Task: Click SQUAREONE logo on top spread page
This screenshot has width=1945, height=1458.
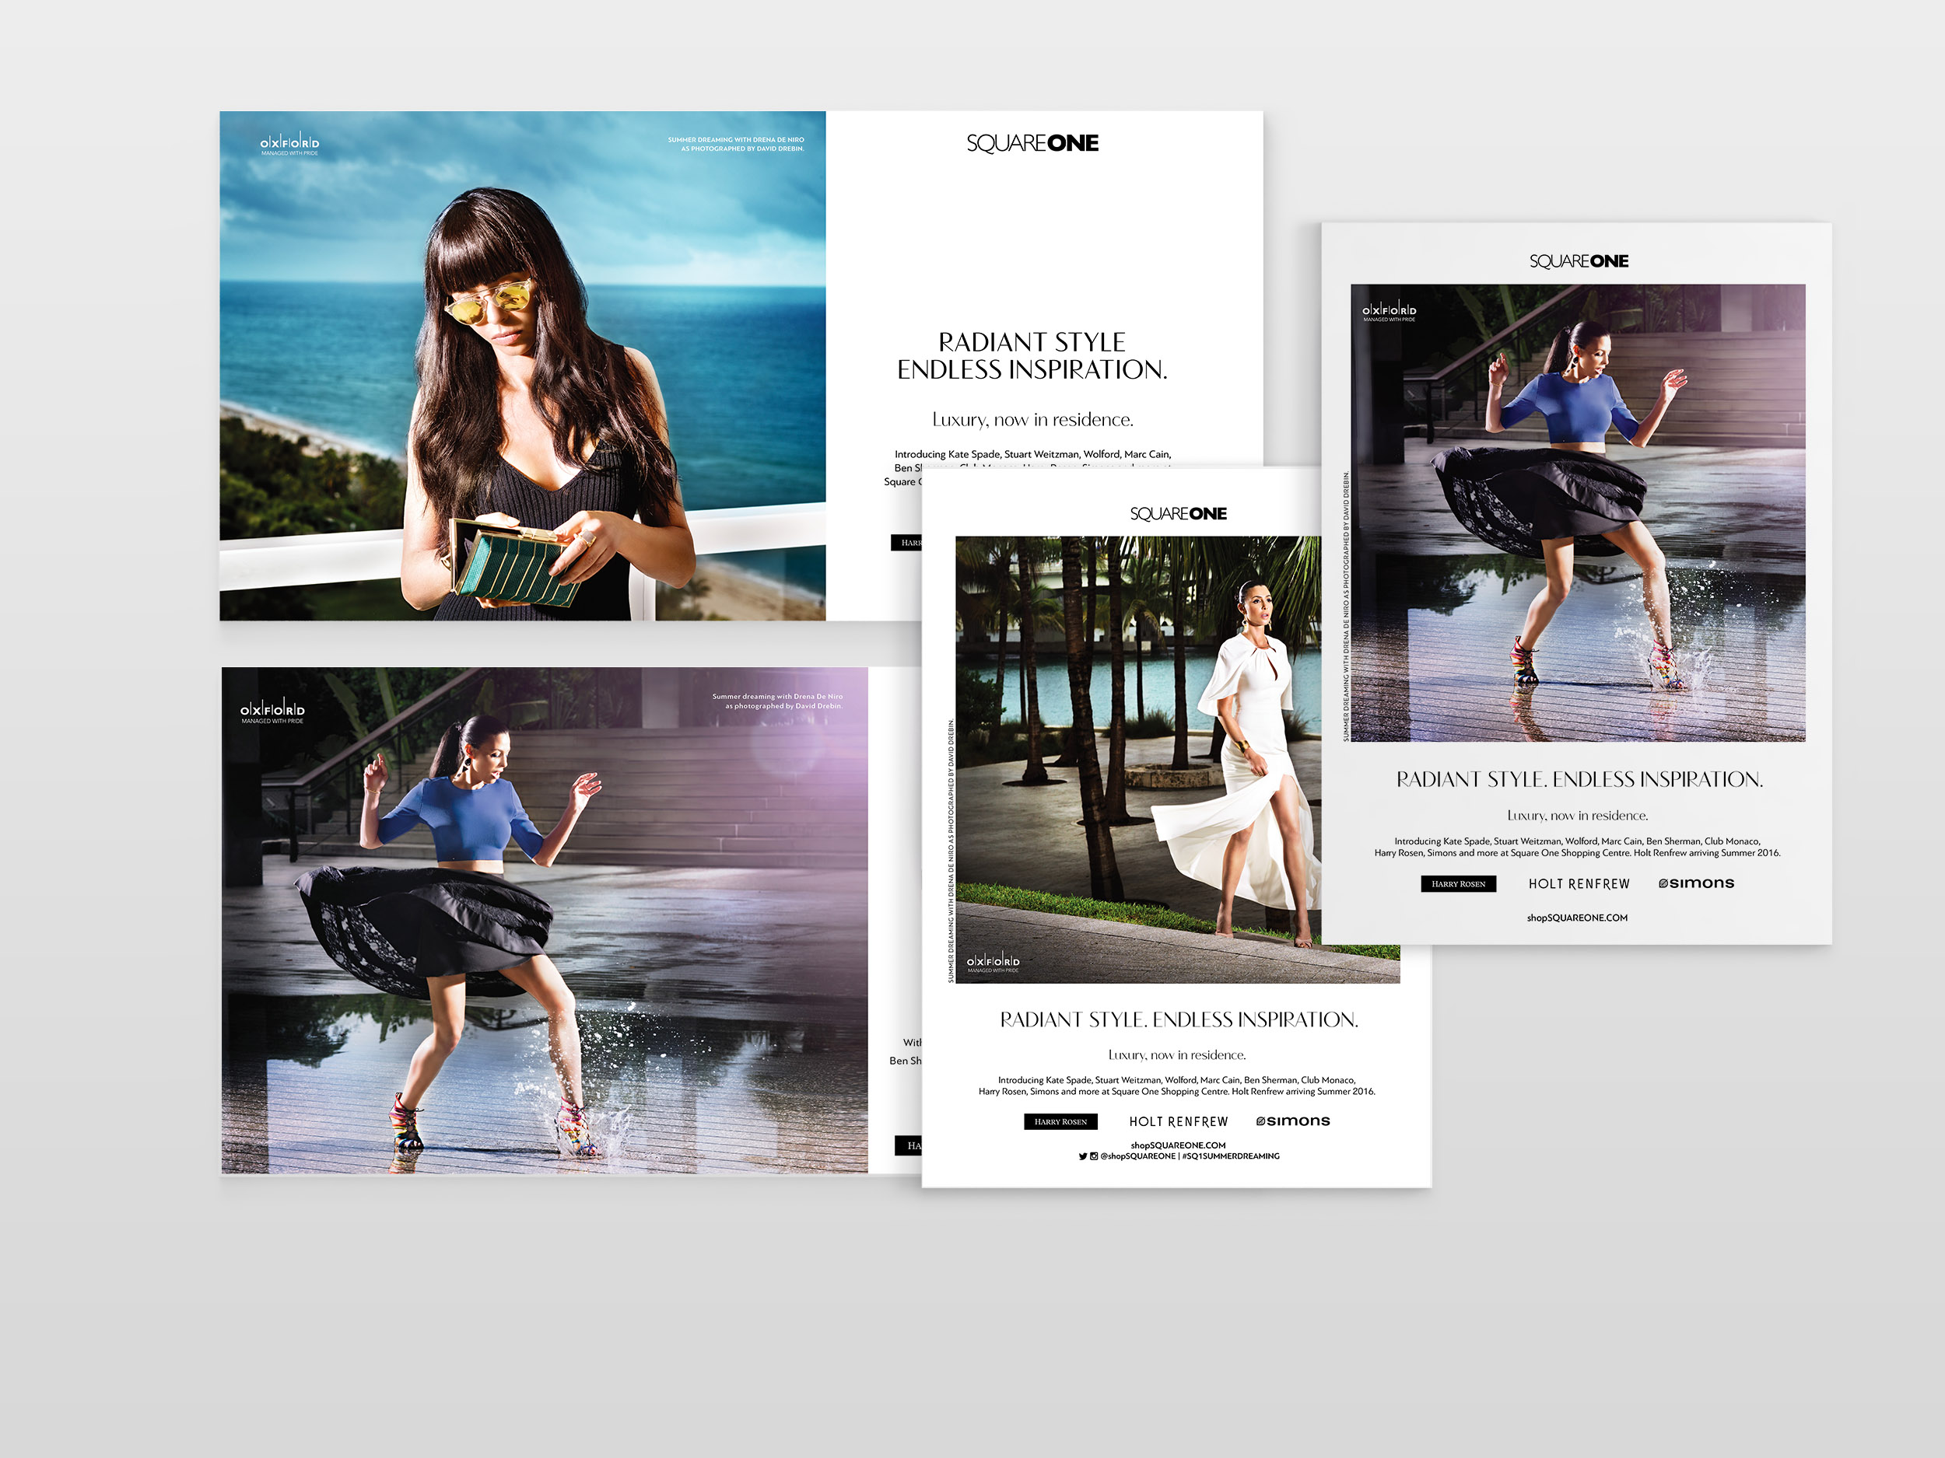Action: point(1032,143)
